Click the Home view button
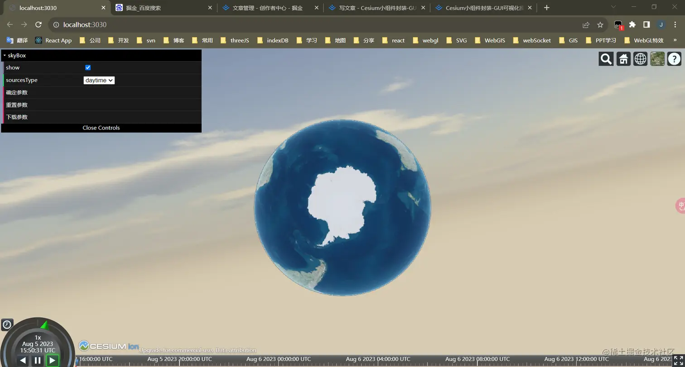Screen dimensions: 685x367 click(x=623, y=59)
